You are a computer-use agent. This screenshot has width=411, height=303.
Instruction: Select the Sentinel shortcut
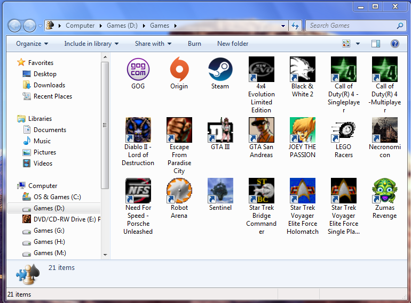[220, 191]
